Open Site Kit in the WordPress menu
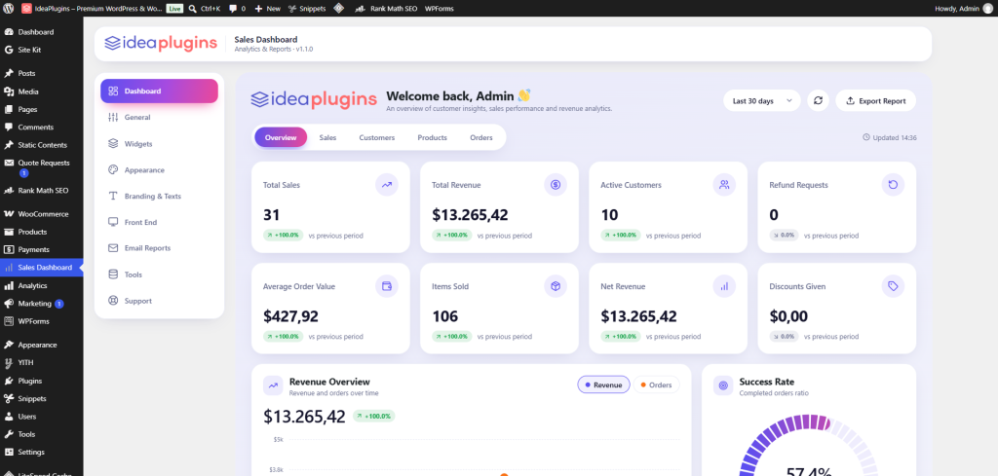 41,50
